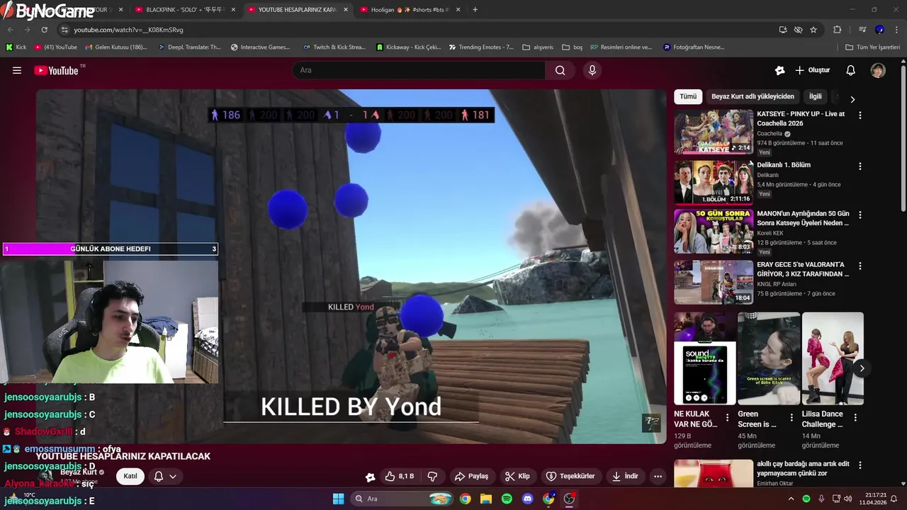The height and width of the screenshot is (510, 907).
Task: Select Beyaz Kurt adlı yükleyiciden chip
Action: point(753,96)
